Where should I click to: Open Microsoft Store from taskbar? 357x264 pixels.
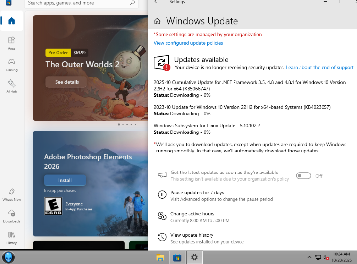click(x=177, y=257)
